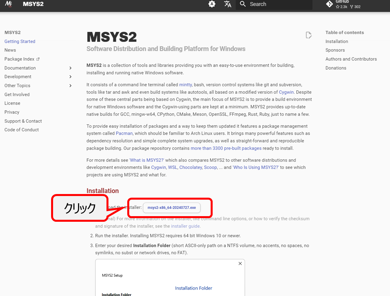Click the external link icon beside Package Index
390x296 pixels.
[38, 59]
